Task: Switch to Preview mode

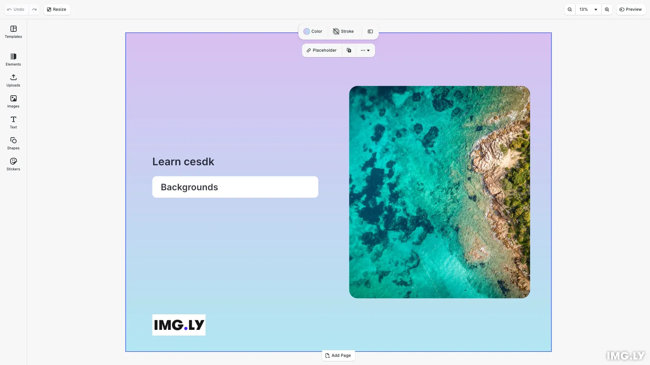Action: tap(631, 9)
